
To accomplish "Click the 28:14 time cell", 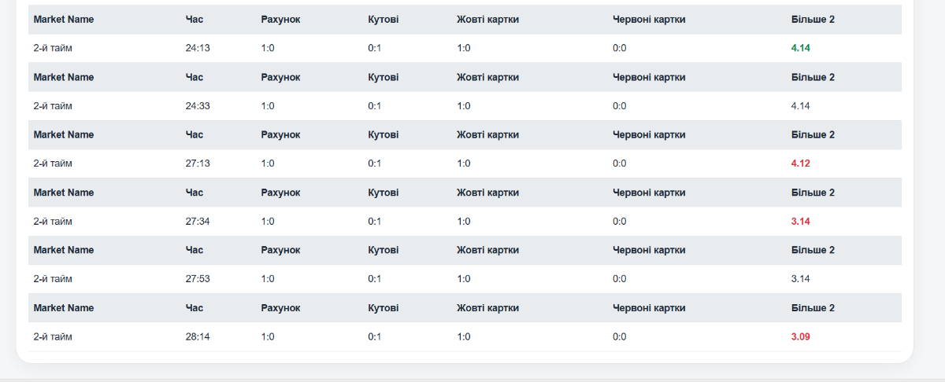I will pyautogui.click(x=198, y=337).
